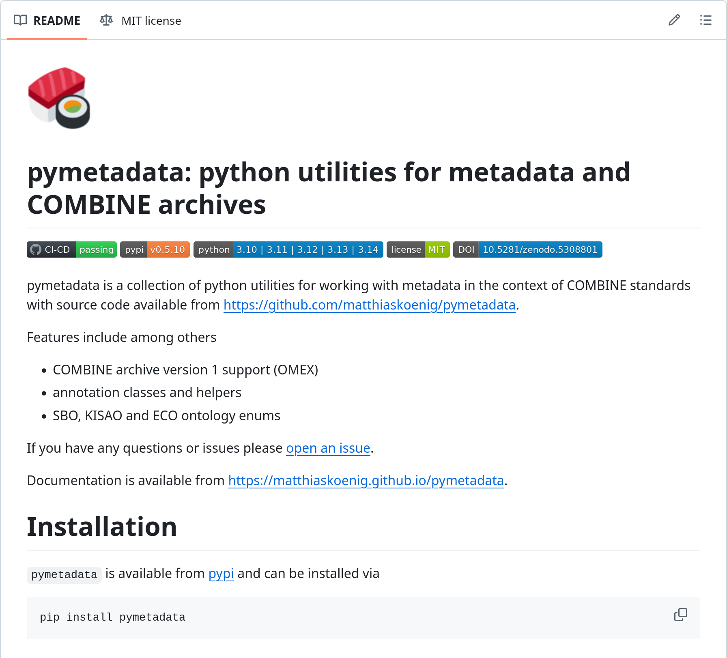Click the pencil edit README icon

(x=674, y=20)
